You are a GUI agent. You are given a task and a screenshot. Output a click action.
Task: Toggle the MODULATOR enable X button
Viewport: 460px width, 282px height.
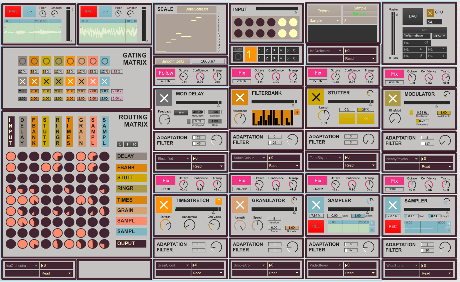click(393, 98)
